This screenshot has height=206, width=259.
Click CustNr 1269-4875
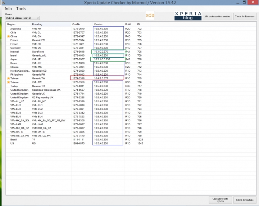(x=78, y=143)
